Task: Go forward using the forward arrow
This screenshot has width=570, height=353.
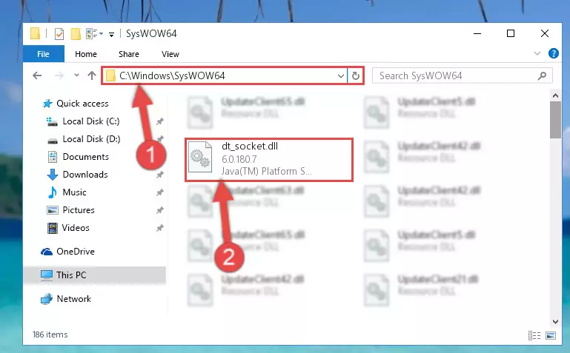Action: point(59,75)
